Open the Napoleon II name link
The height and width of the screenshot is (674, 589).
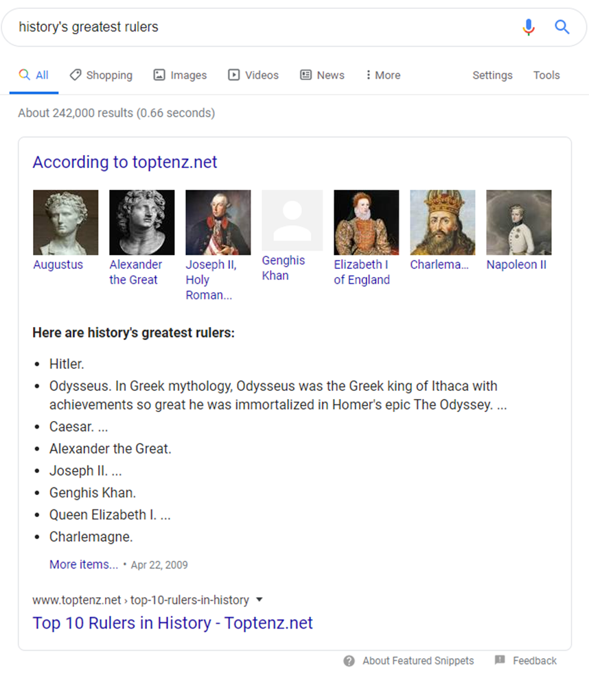click(516, 265)
